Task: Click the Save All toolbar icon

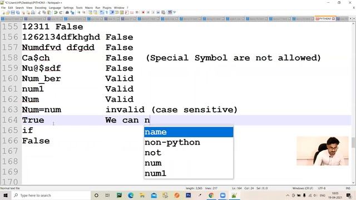Action: 18,12
